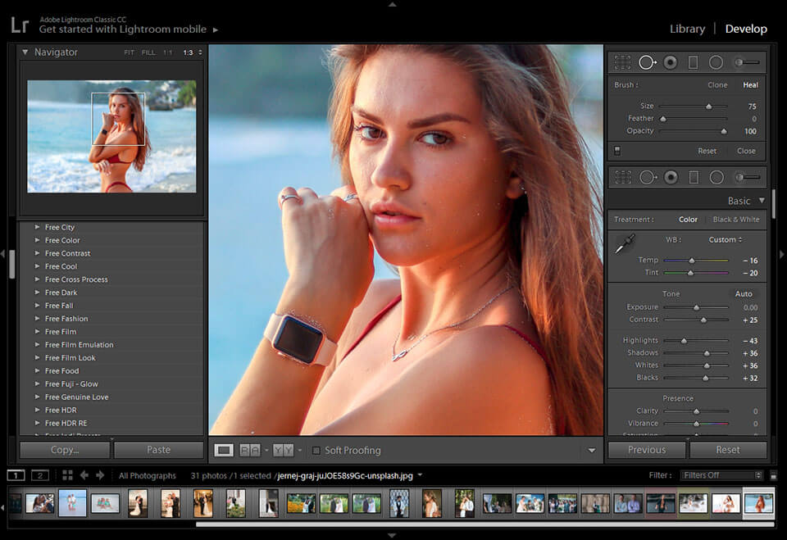This screenshot has width=787, height=540.
Task: Go to next photo using forward arrow
Action: tap(100, 475)
